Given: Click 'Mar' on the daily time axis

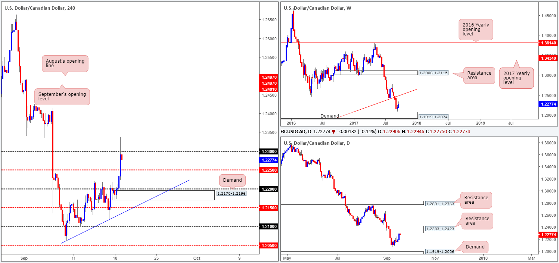Looking at the screenshot, I should pos(531,258).
